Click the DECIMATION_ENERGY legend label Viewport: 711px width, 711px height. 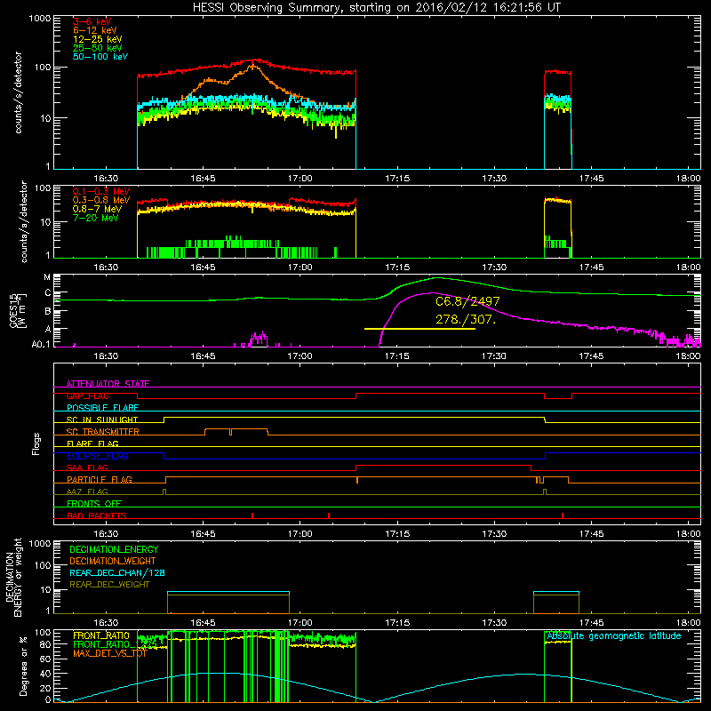(x=114, y=549)
